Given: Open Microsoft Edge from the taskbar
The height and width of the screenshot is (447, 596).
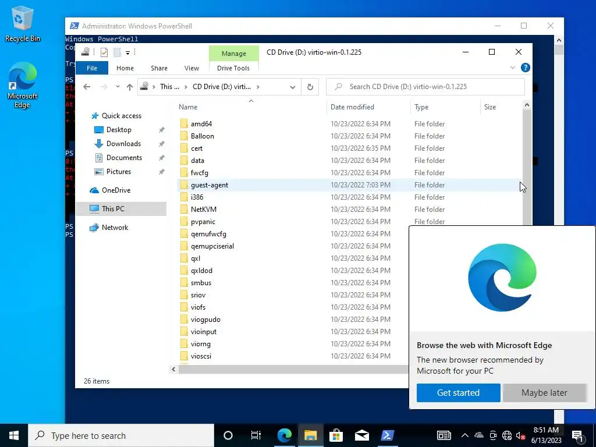Looking at the screenshot, I should [x=284, y=435].
